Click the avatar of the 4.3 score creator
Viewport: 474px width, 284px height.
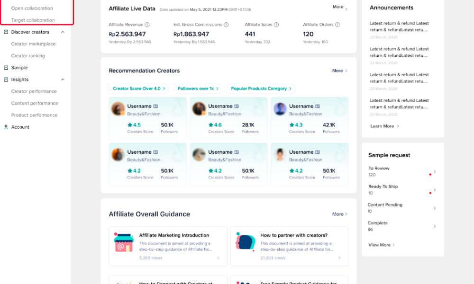coord(280,109)
